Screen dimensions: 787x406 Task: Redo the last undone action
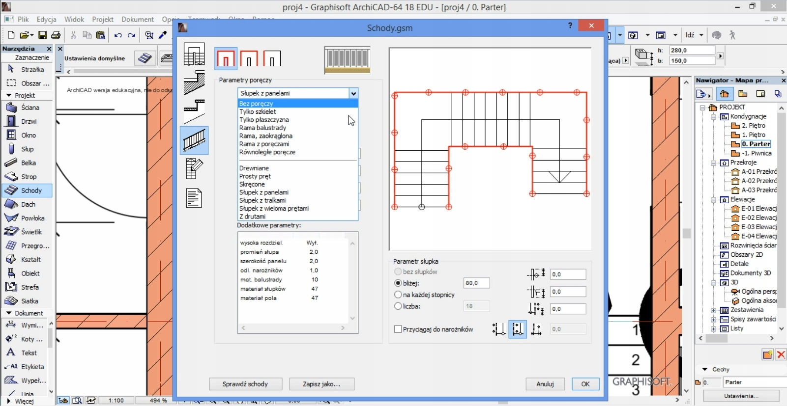click(x=131, y=35)
